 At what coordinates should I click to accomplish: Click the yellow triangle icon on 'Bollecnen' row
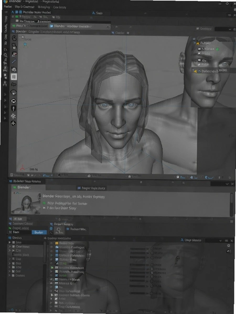(x=195, y=71)
